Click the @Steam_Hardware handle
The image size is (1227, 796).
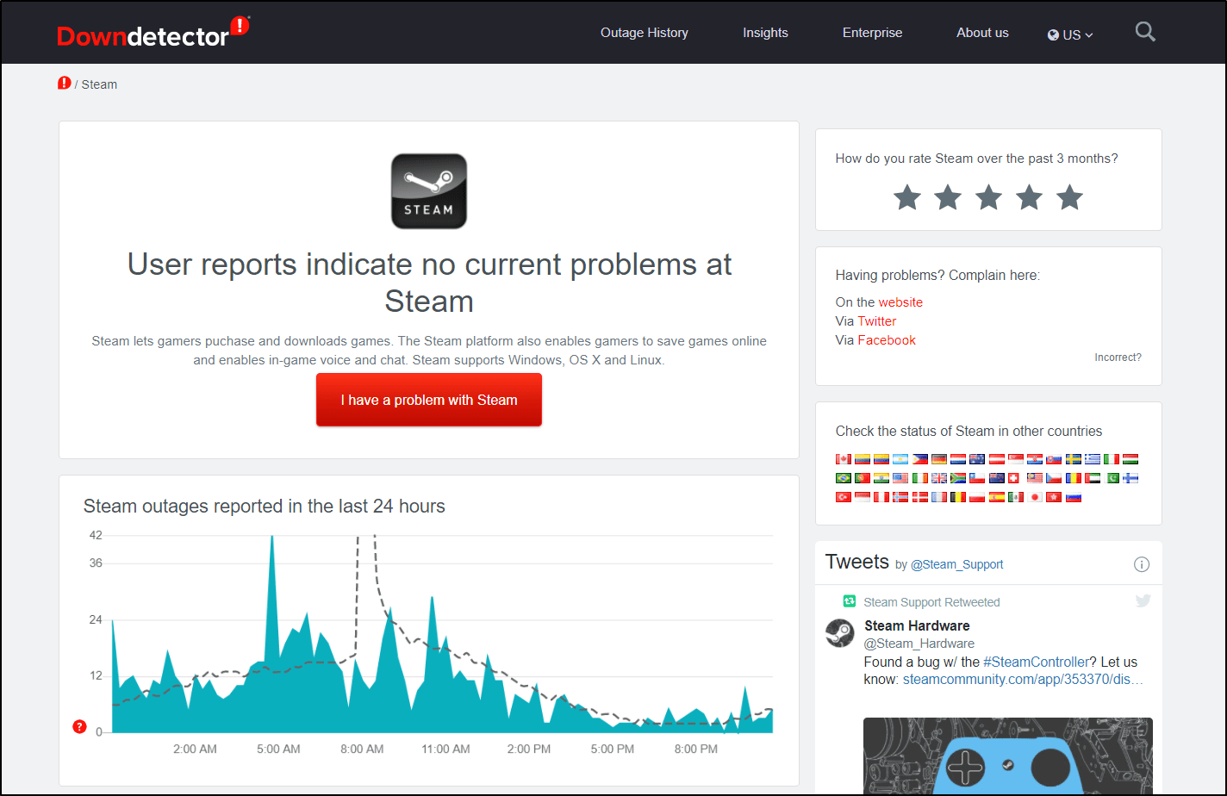[919, 644]
